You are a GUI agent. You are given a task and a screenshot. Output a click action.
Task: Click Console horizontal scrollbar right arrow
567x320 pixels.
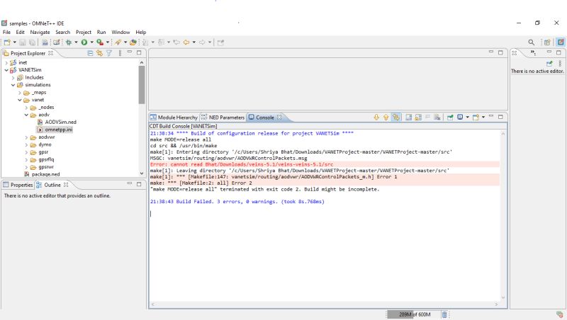pyautogui.click(x=496, y=304)
